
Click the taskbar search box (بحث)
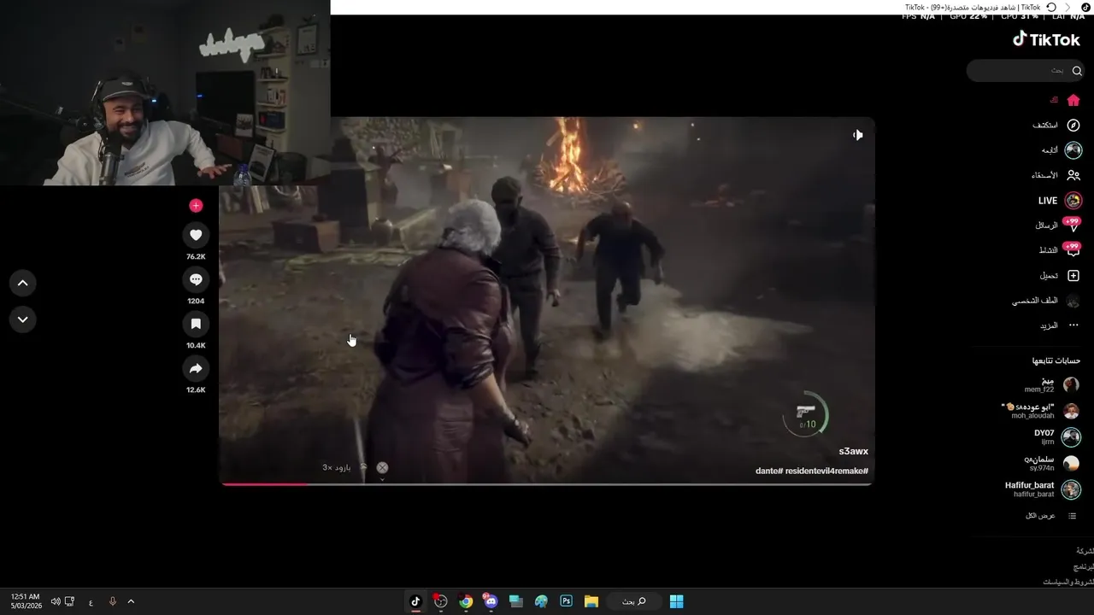pos(633,601)
